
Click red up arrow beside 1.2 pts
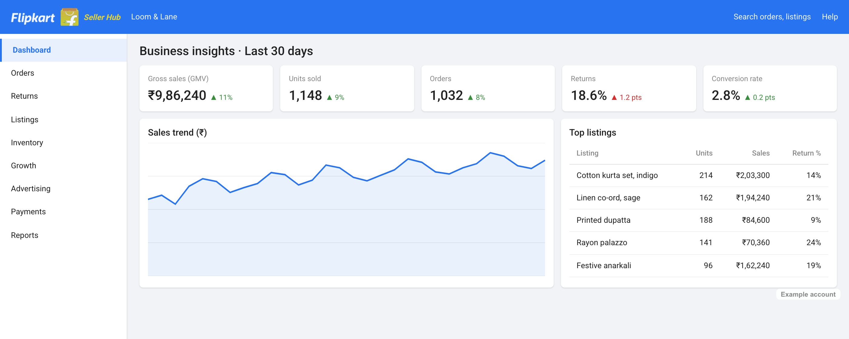point(614,97)
